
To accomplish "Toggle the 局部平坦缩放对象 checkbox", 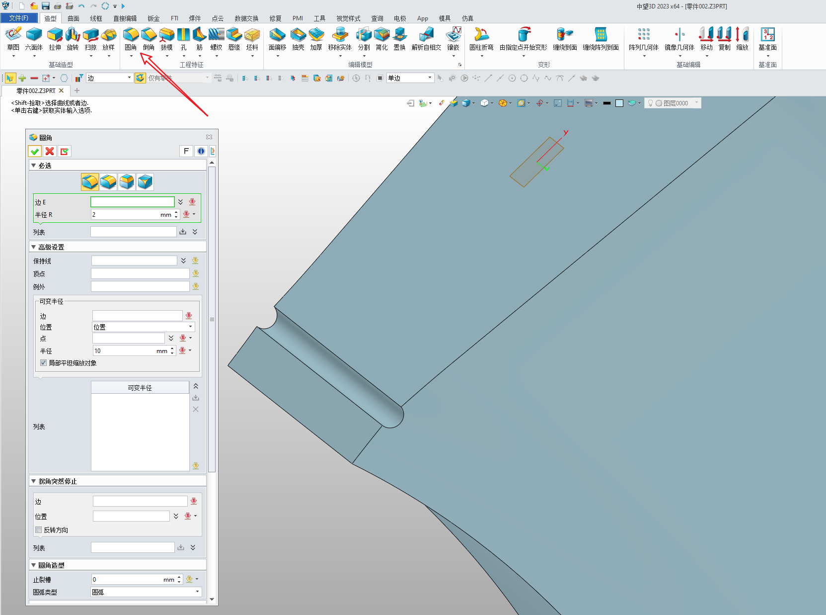I will click(x=44, y=363).
